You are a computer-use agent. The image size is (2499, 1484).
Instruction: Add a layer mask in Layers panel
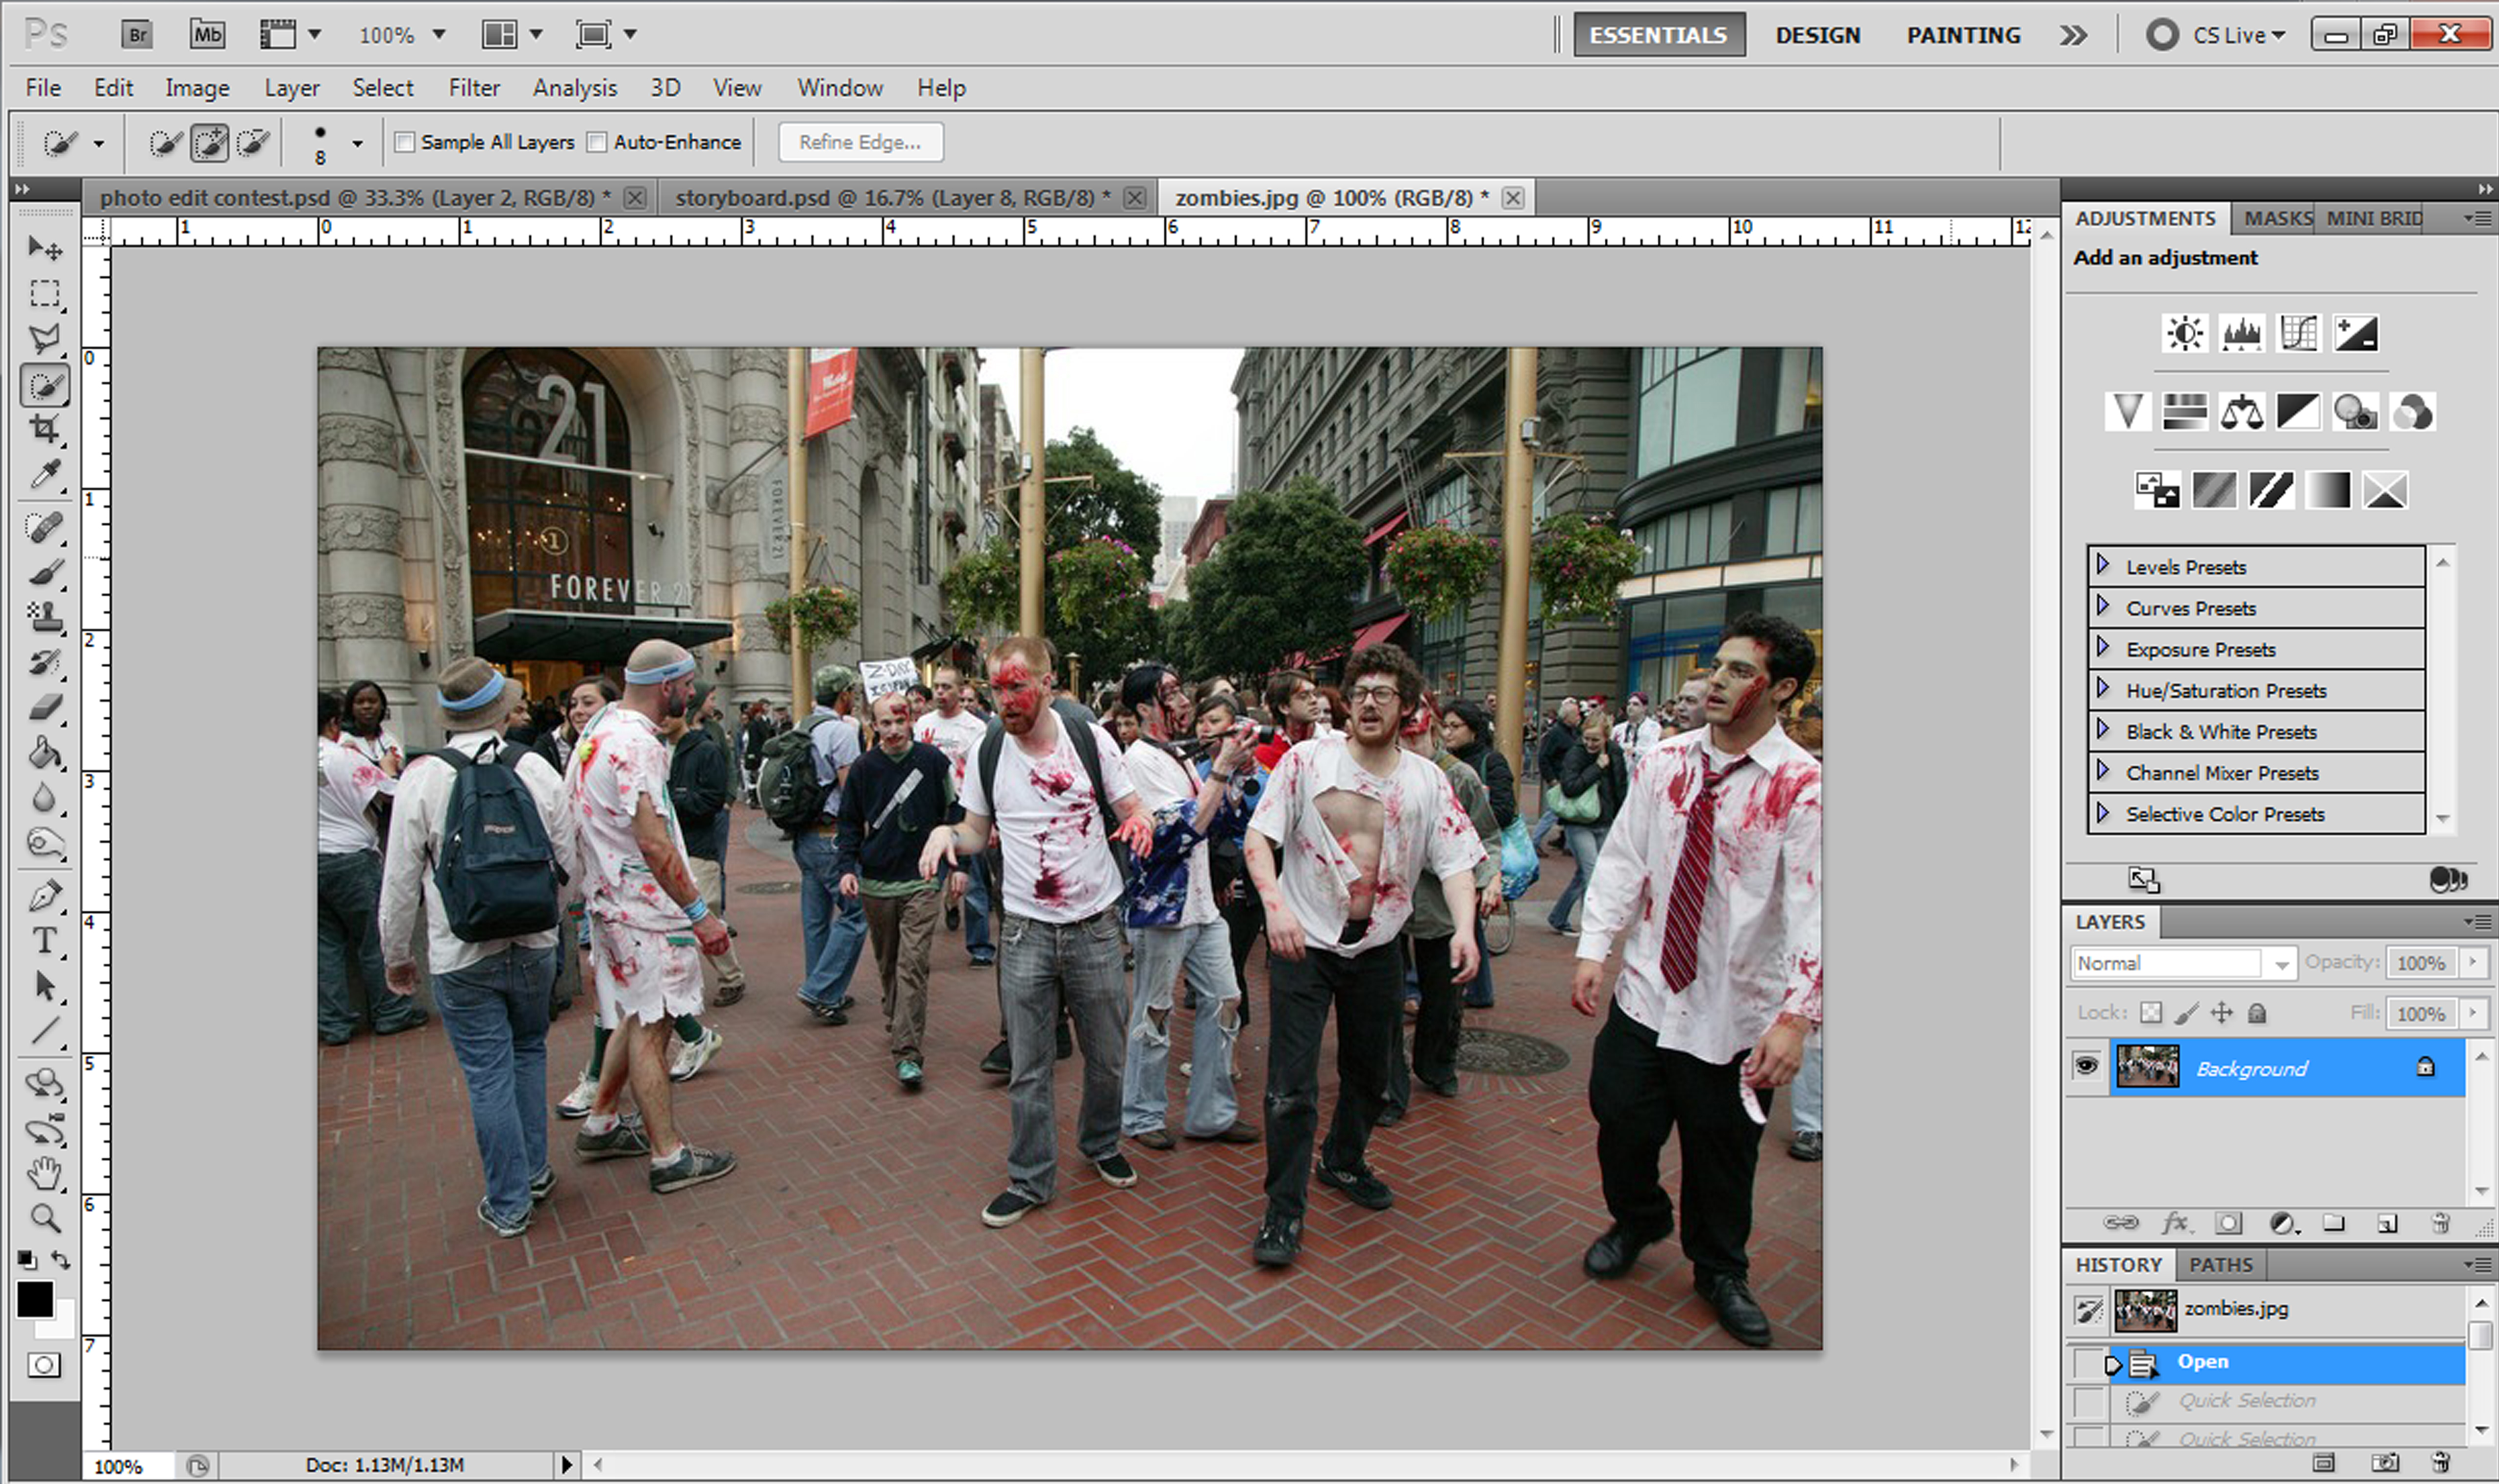[x=2228, y=1223]
